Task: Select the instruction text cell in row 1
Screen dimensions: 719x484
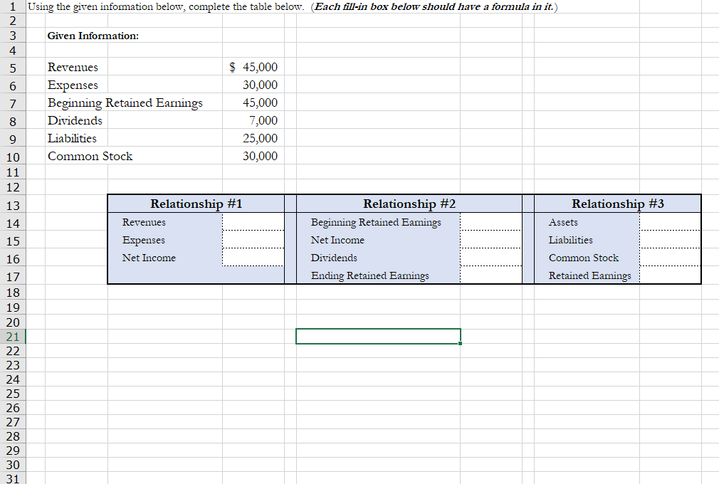Action: [x=214, y=6]
